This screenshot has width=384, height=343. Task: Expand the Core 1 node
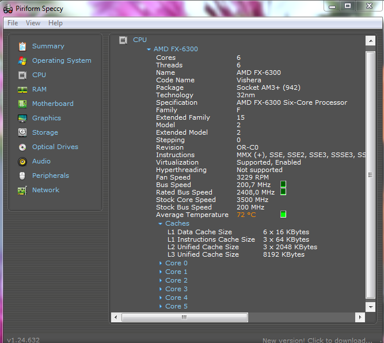161,272
